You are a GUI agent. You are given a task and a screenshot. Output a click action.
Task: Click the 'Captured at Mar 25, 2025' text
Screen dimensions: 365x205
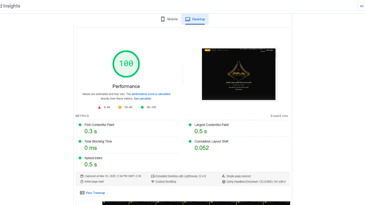[113, 176]
